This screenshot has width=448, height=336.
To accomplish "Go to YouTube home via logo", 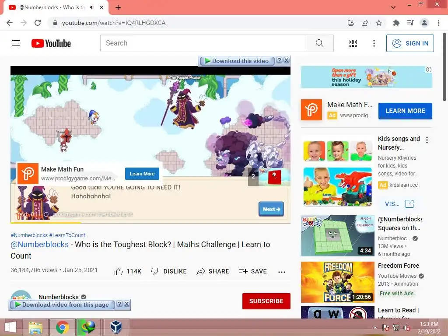I will click(x=51, y=43).
